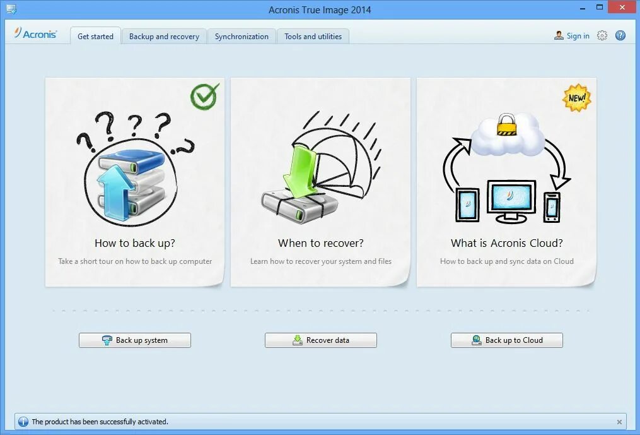Close the Acronis True Image window
Viewport: 640px width, 435px height.
coord(622,8)
